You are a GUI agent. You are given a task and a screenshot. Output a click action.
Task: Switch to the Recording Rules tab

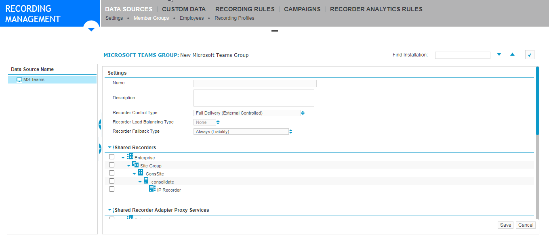pyautogui.click(x=245, y=9)
